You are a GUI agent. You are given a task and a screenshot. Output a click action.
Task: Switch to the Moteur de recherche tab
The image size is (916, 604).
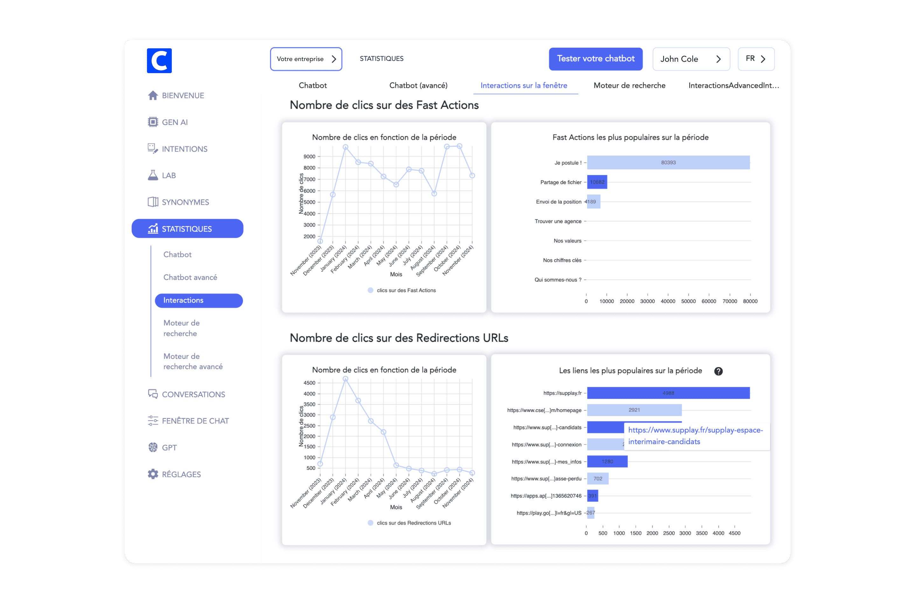click(629, 86)
